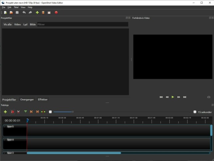Click the zoom out icon left of slider

tap(50, 112)
